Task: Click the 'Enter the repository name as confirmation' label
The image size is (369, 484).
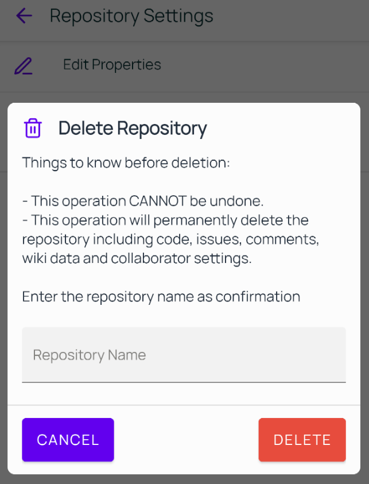Action: click(161, 297)
